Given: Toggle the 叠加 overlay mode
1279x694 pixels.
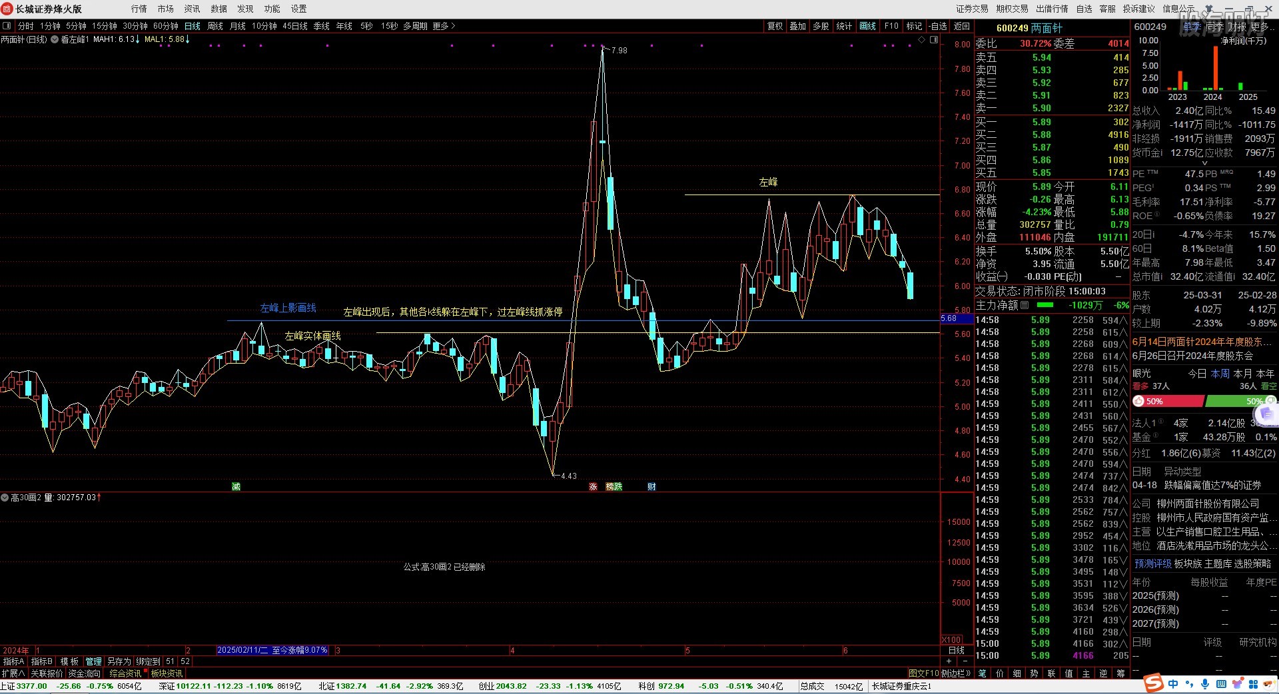Looking at the screenshot, I should click(x=797, y=26).
